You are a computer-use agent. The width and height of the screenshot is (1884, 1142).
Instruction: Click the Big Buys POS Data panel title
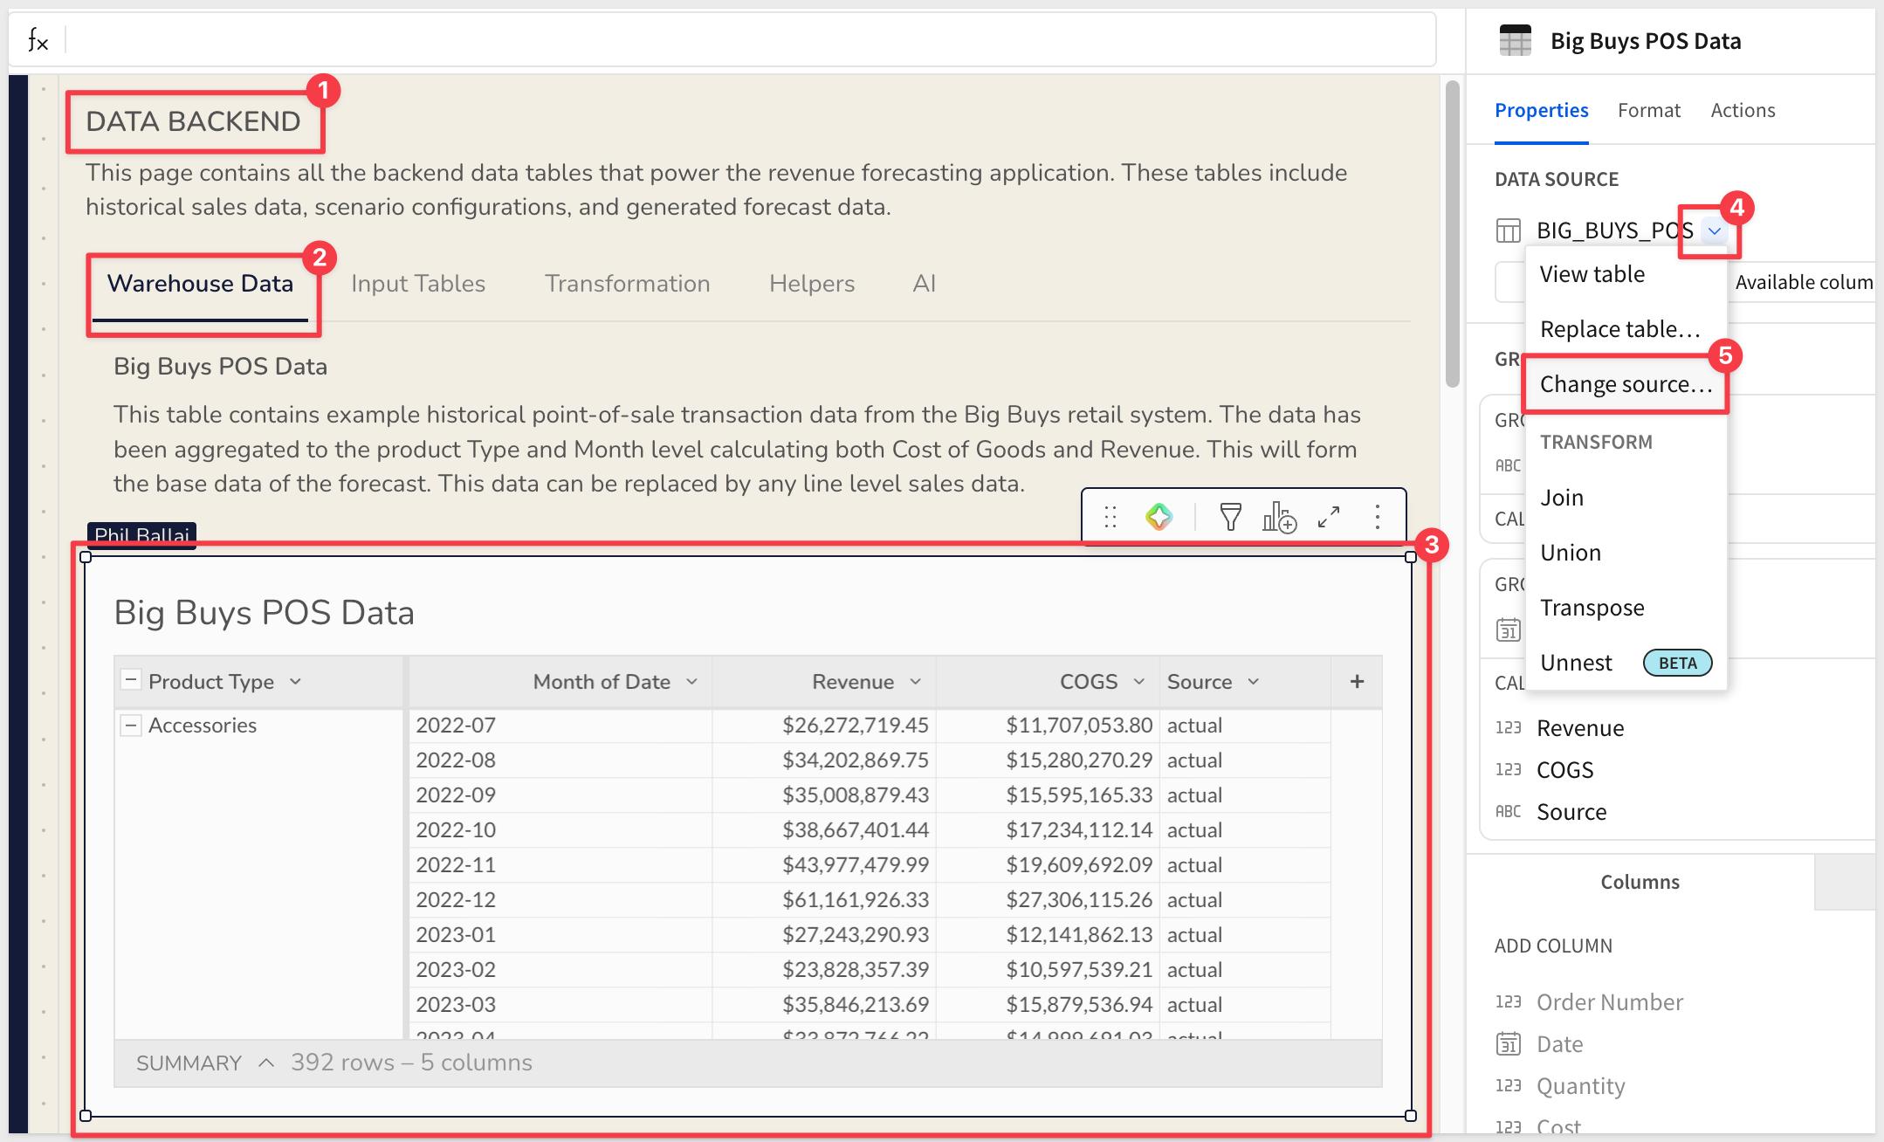(x=1646, y=41)
